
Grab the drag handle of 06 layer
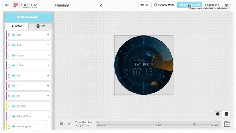tap(9, 96)
